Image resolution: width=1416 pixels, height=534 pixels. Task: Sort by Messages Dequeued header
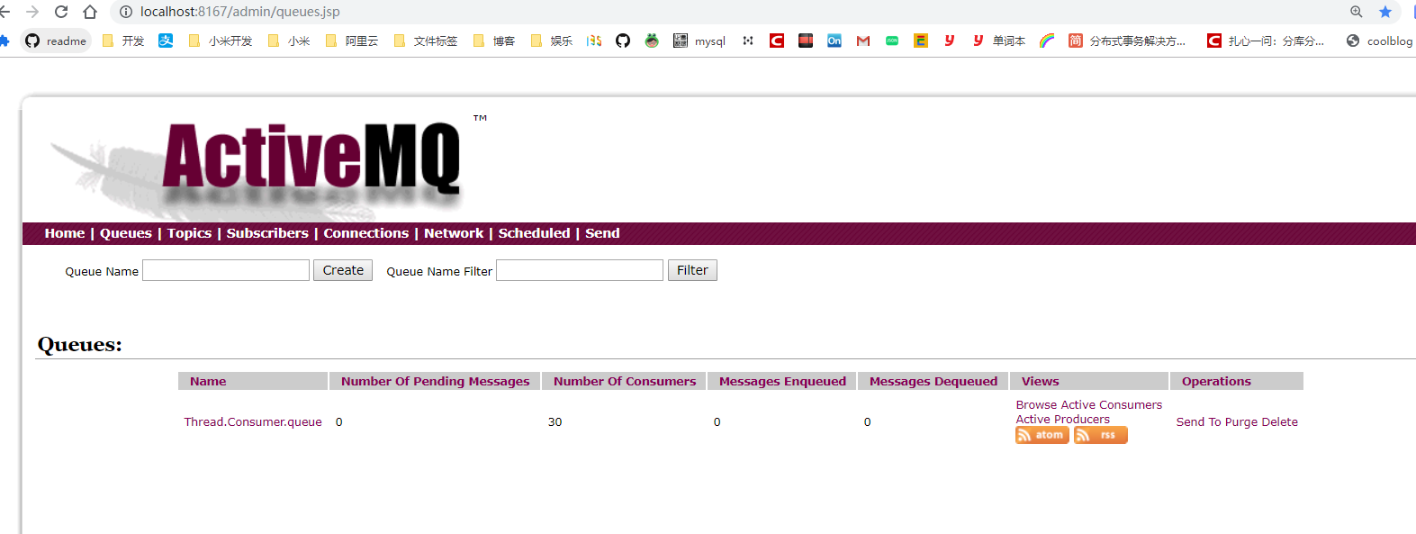(933, 382)
